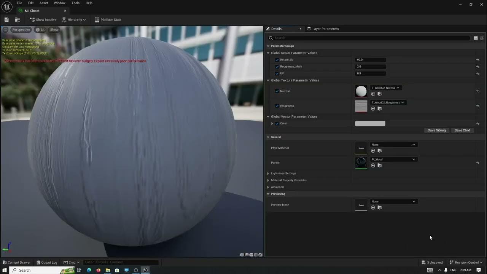
Task: Toggle Show Inactive in the toolbar
Action: 43,20
